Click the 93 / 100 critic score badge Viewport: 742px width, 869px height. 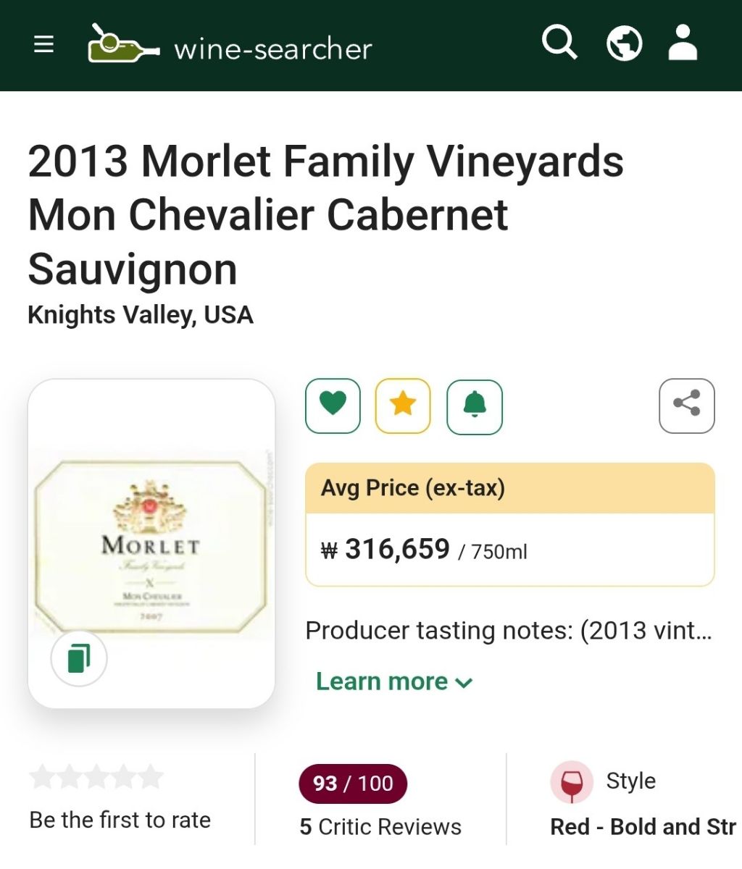(x=353, y=784)
